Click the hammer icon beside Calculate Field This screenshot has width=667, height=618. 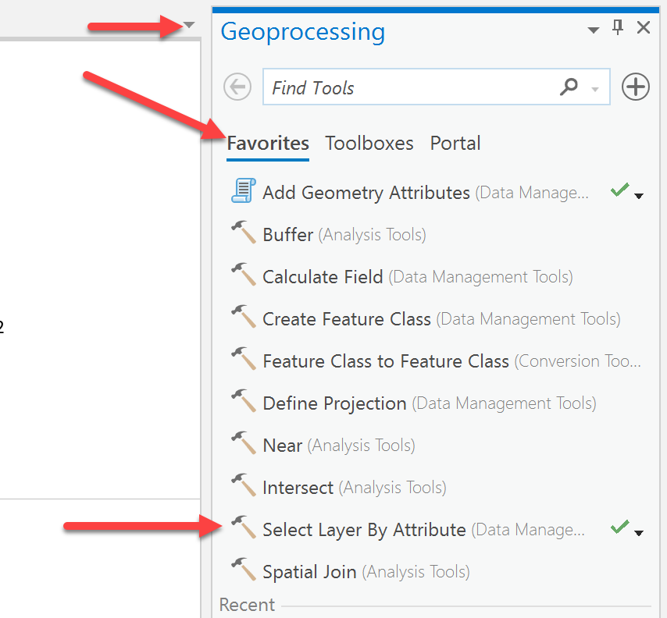tap(244, 275)
